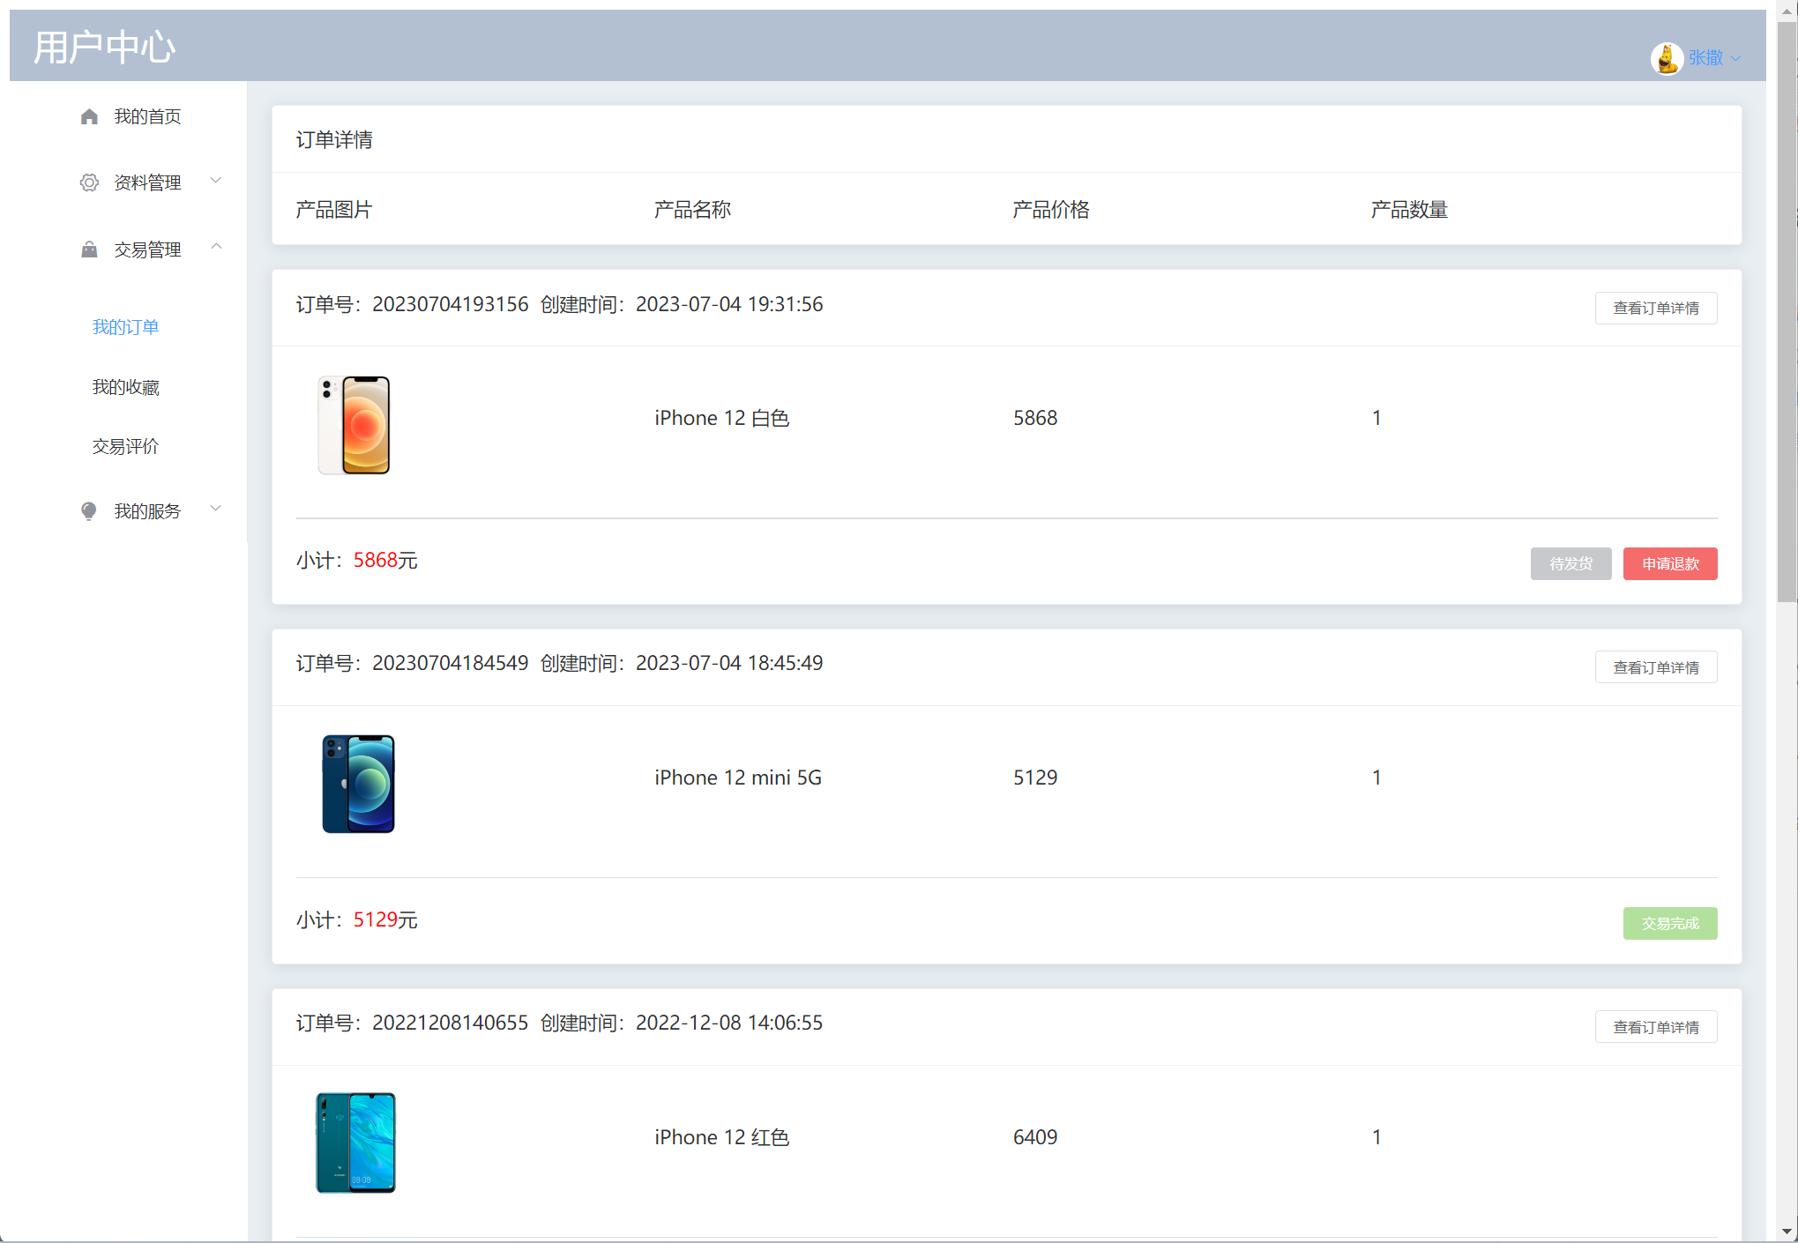Image resolution: width=1798 pixels, height=1243 pixels.
Task: Collapse the 交易管理 submenu chevron
Action: pos(216,247)
